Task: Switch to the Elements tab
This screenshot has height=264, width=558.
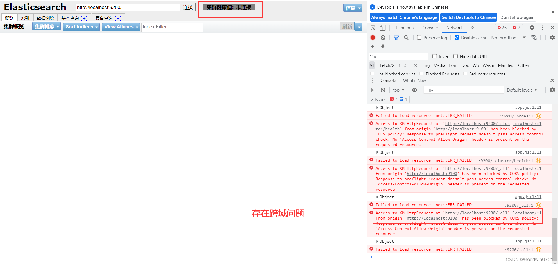Action: coord(405,28)
